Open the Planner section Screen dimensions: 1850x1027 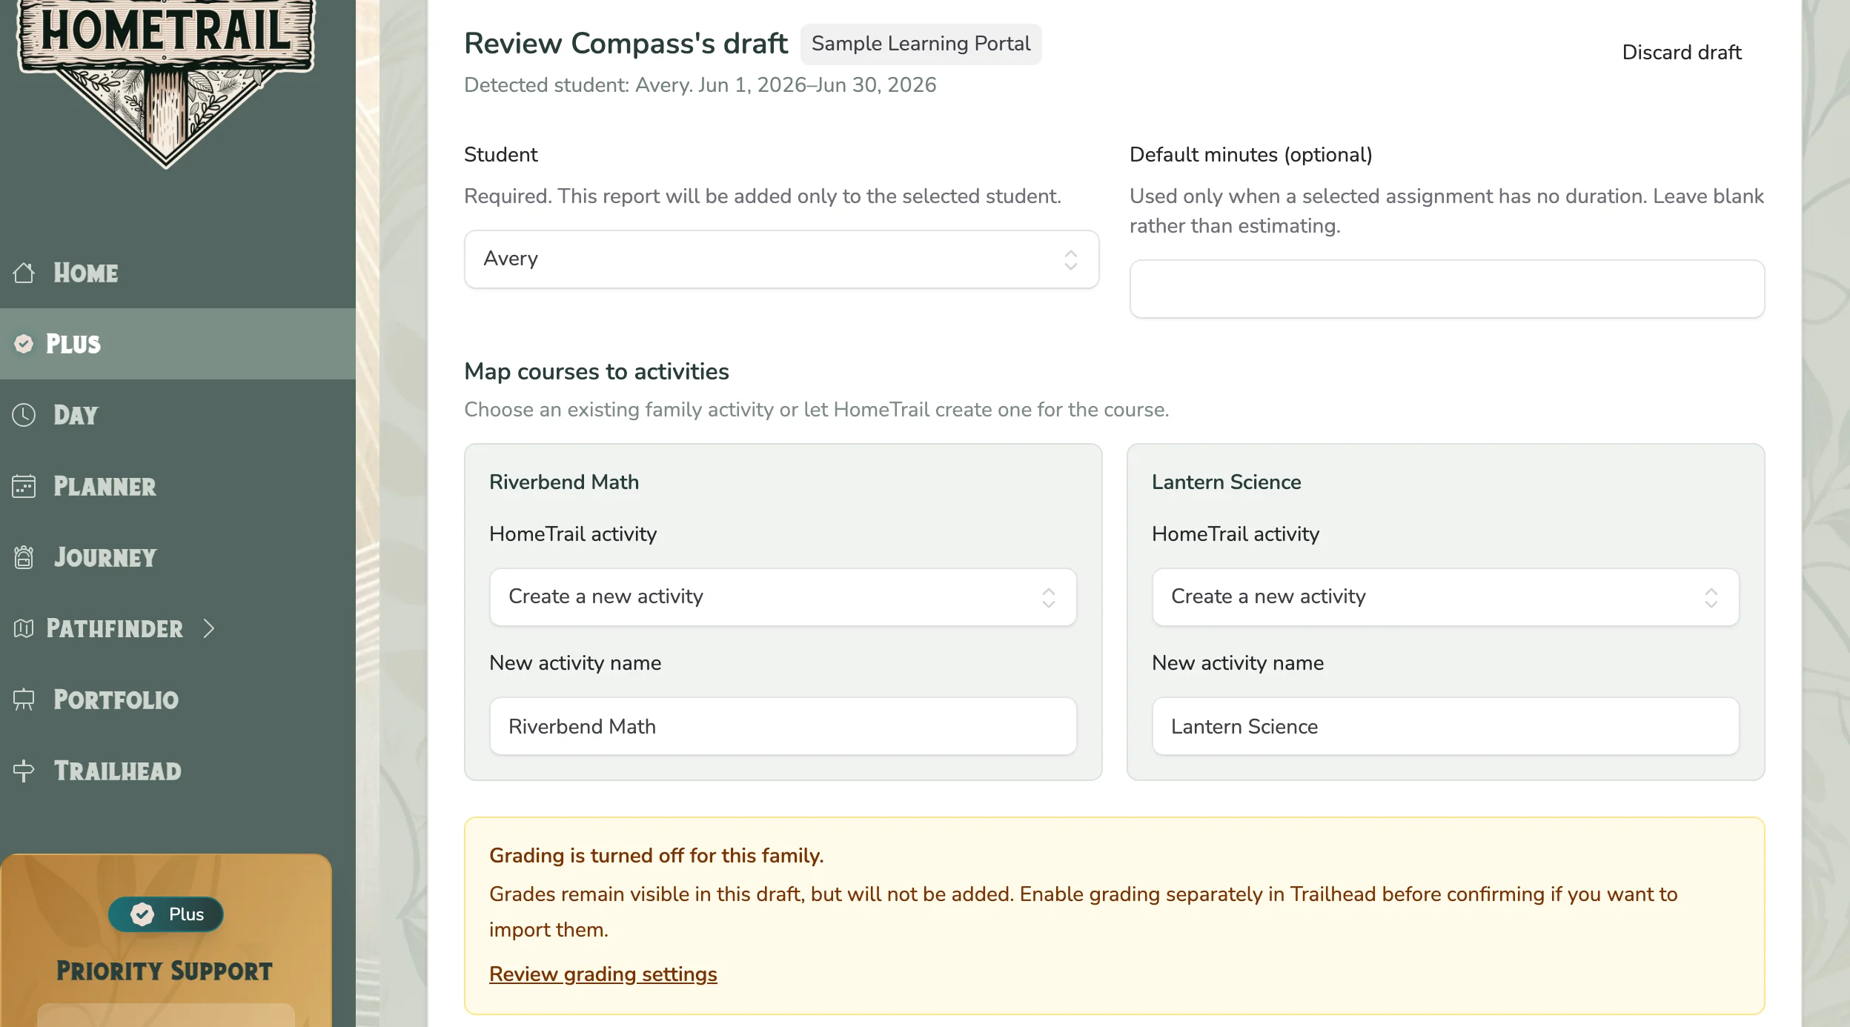pos(178,486)
